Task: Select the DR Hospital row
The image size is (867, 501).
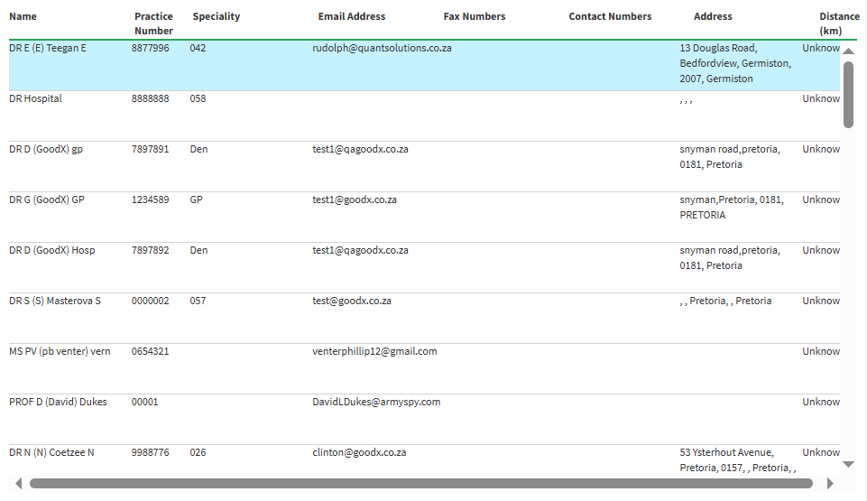Action: pos(36,98)
